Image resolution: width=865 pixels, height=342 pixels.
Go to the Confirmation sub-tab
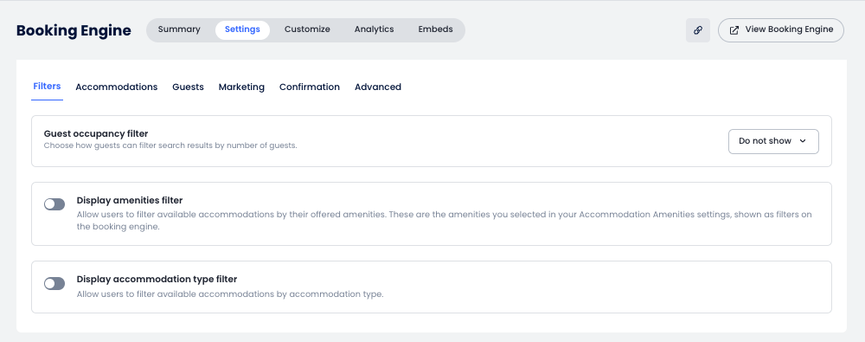coord(310,87)
